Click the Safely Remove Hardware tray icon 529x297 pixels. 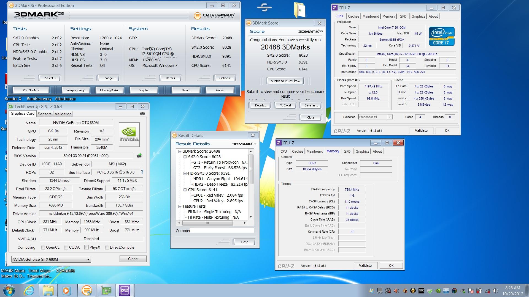coord(463,291)
